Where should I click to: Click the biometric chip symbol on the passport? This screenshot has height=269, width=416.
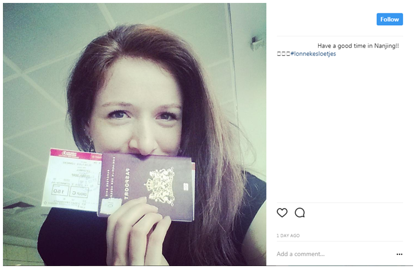click(x=186, y=187)
